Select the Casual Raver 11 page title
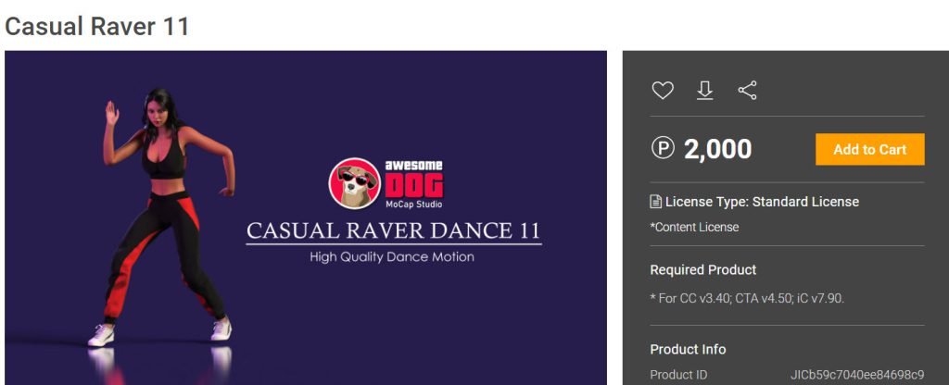The width and height of the screenshot is (949, 385). click(x=96, y=27)
